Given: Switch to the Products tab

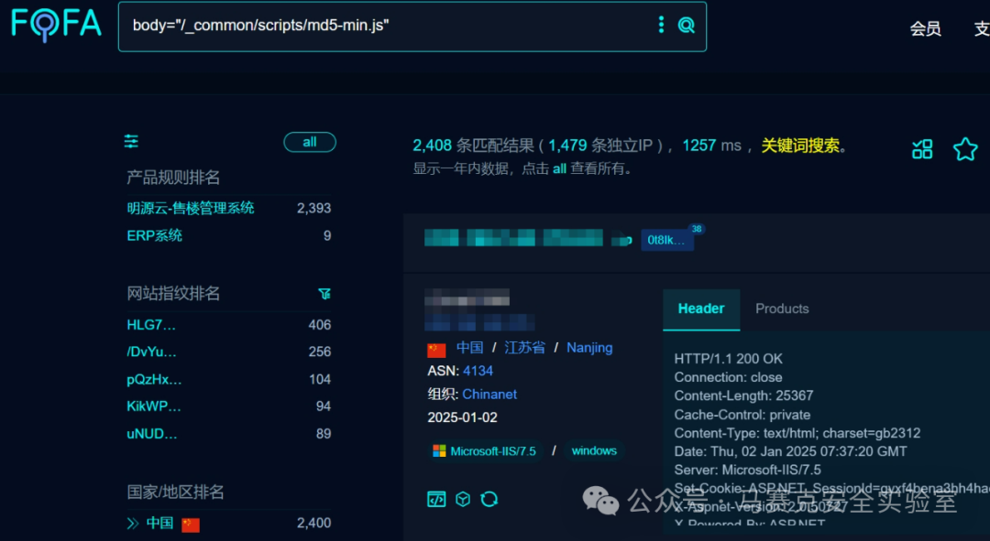Looking at the screenshot, I should [x=782, y=309].
